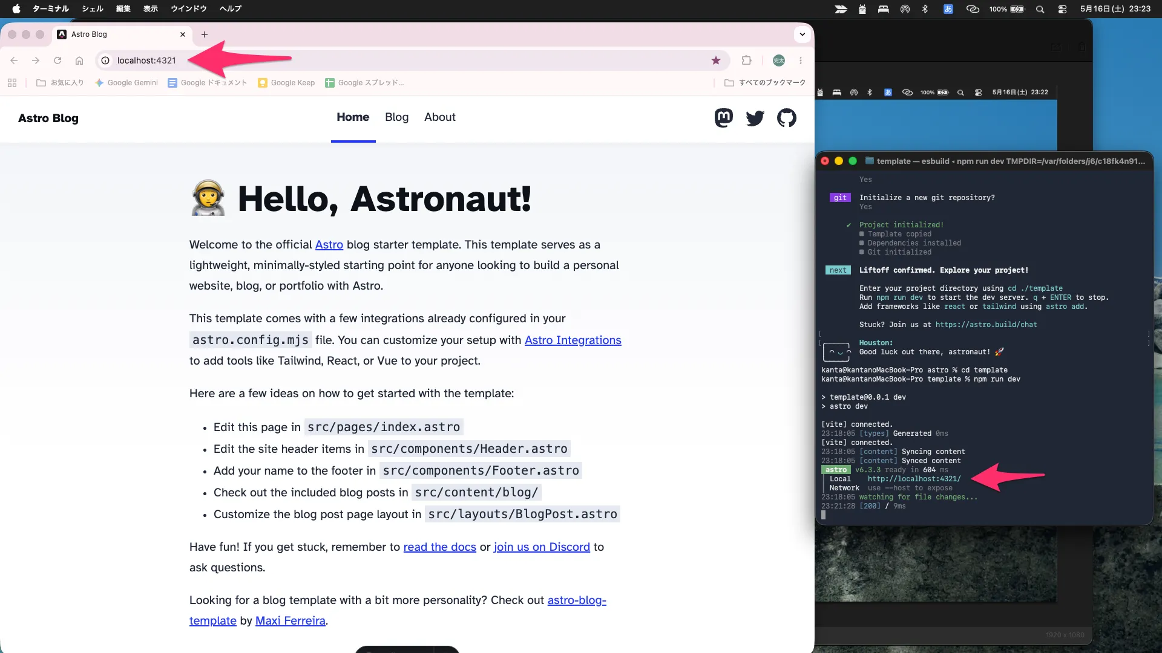This screenshot has height=653, width=1162.
Task: Open the Astro Integrations link
Action: (x=573, y=340)
